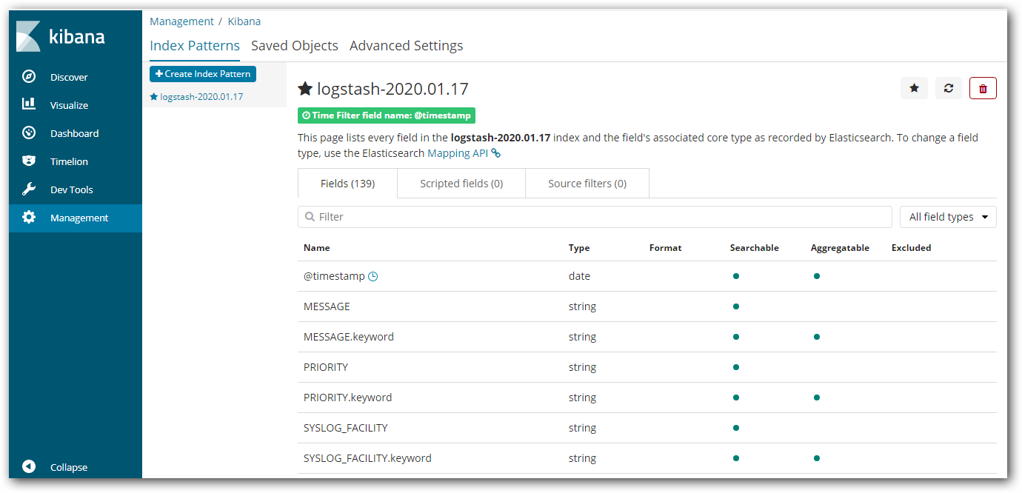Collapse the sidebar using arrow icon
The width and height of the screenshot is (1022, 493).
coord(29,467)
